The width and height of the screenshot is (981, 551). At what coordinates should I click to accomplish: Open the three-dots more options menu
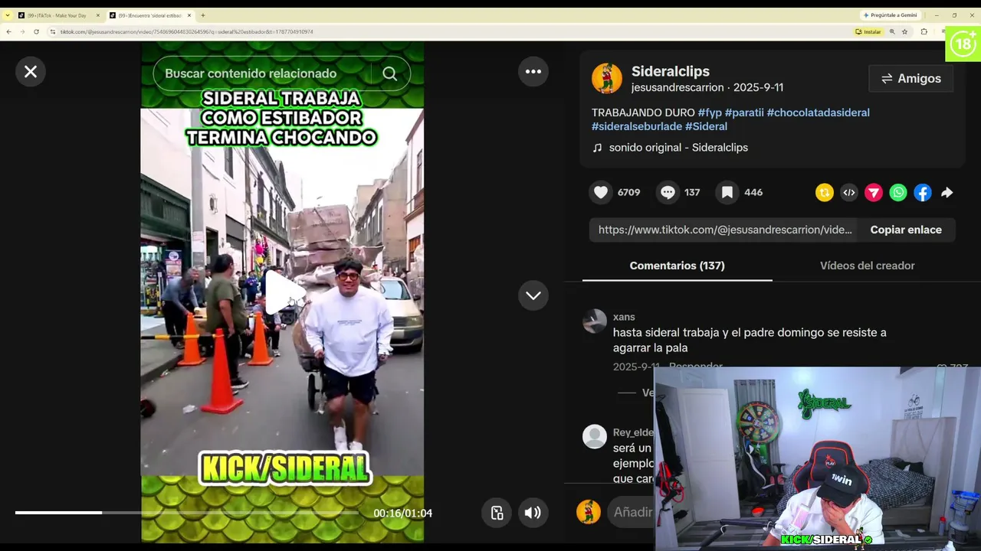pyautogui.click(x=533, y=72)
